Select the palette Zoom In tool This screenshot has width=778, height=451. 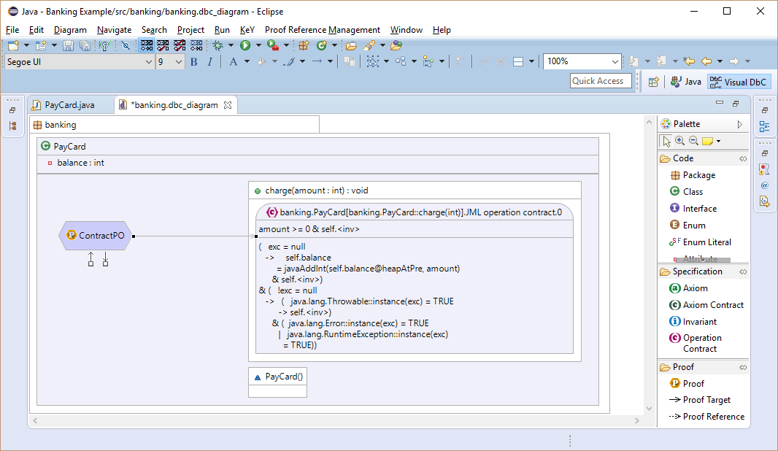(679, 142)
